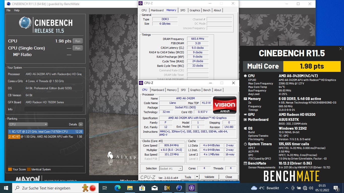Open the Cinebench File menu
The height and width of the screenshot is (193, 344).
point(8,10)
